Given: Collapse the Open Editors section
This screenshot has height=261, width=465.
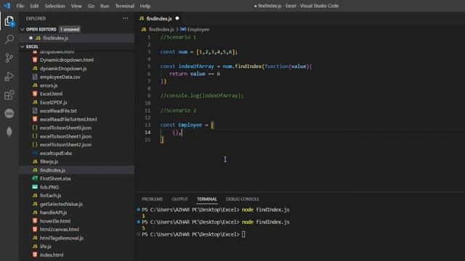Looking at the screenshot, I should click(x=23, y=29).
